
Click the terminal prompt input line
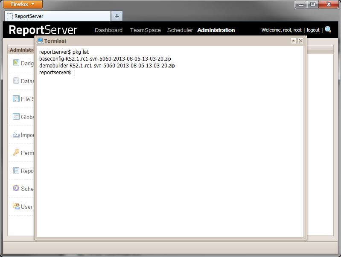pyautogui.click(x=170, y=73)
